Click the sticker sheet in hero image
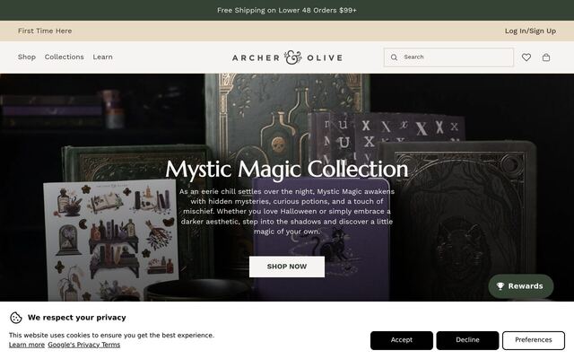This screenshot has width=574, height=359. click(x=109, y=241)
